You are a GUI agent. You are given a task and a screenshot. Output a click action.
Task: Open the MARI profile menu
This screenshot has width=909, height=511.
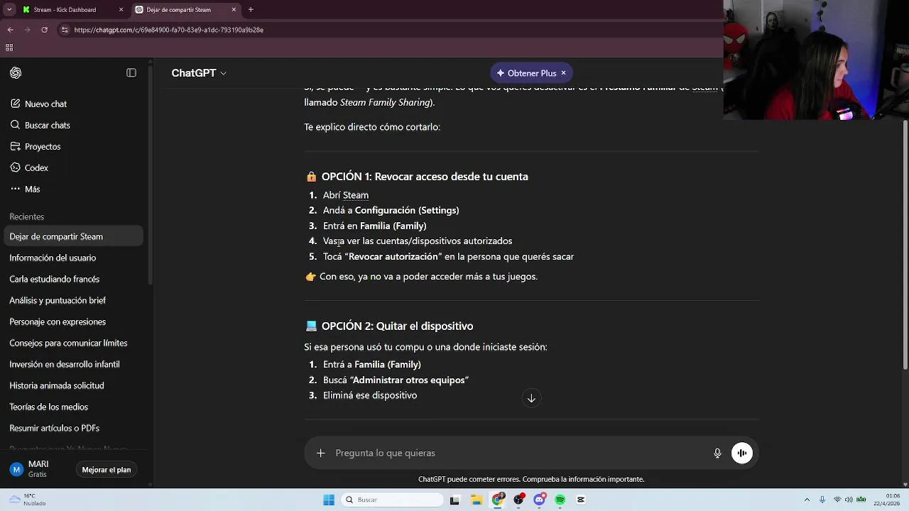39,469
